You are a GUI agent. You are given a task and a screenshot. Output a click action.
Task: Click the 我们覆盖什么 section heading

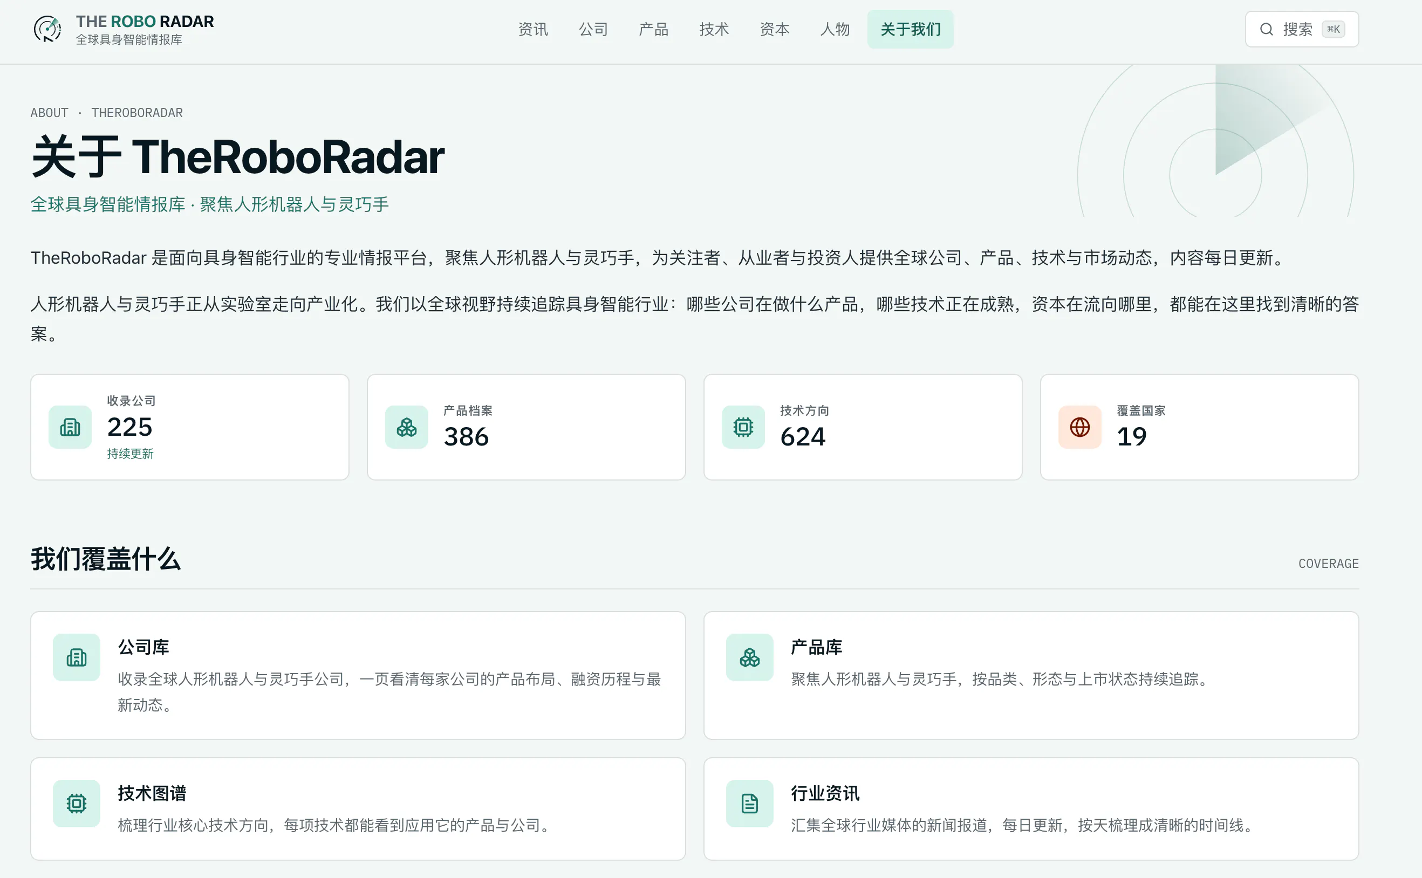(106, 559)
